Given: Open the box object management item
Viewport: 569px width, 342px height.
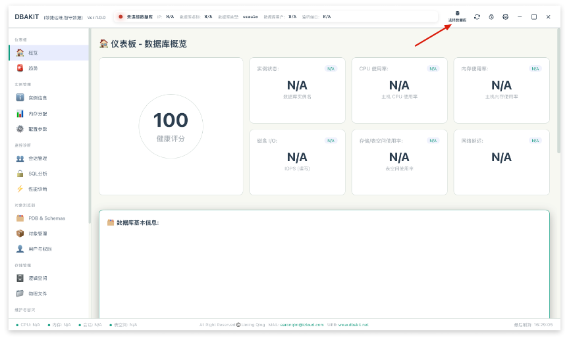Looking at the screenshot, I should [x=49, y=233].
